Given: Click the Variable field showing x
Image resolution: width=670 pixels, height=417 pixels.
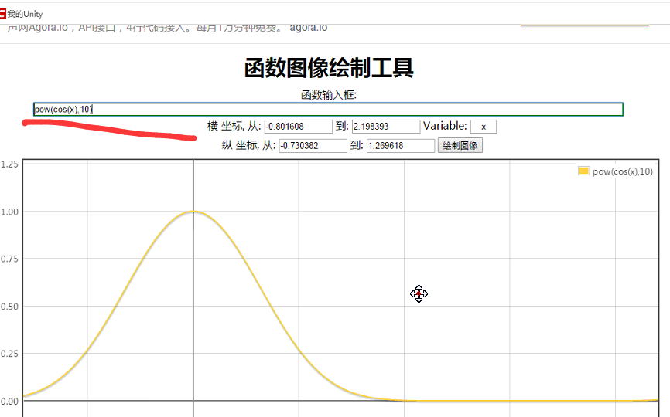Looking at the screenshot, I should pos(484,127).
